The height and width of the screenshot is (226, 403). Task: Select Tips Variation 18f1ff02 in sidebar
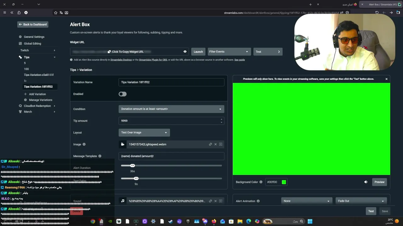[x=38, y=87]
